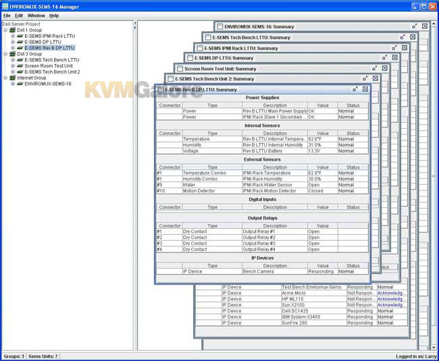Click the Groups: 3 status entry
Image resolution: width=439 pixels, height=361 pixels.
tap(14, 356)
